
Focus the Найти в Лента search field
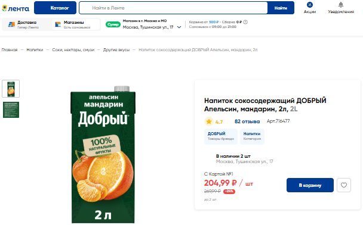[173, 8]
